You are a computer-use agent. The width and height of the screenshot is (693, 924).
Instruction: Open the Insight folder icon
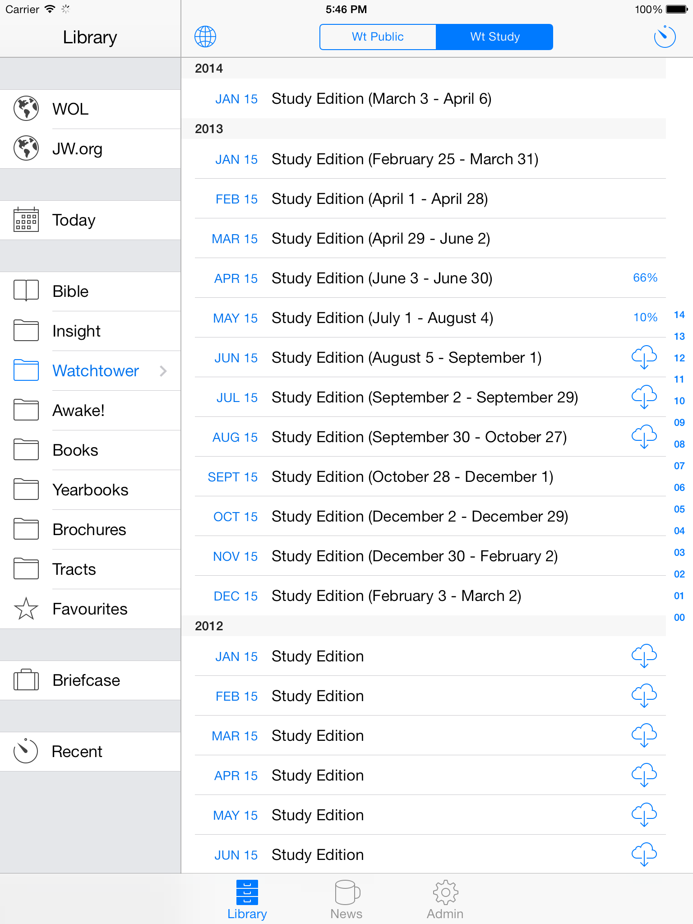pos(26,331)
